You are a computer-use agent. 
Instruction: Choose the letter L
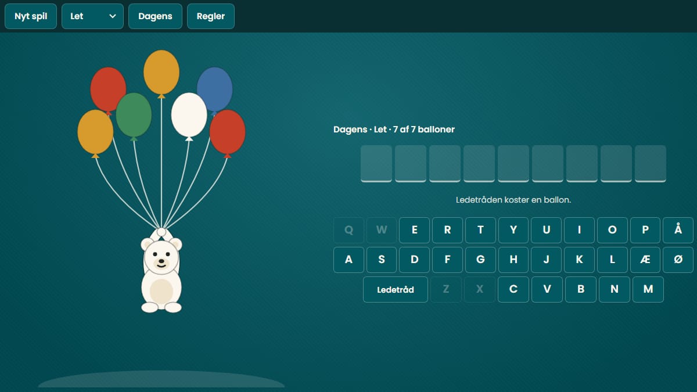(612, 260)
